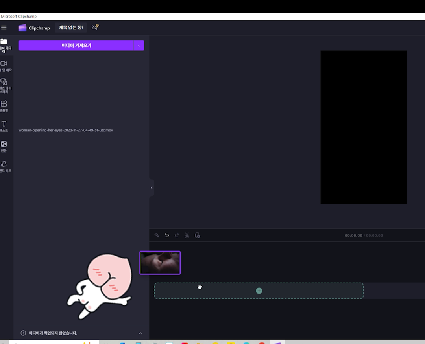Check the cloud sync disabled icon

(95, 27)
